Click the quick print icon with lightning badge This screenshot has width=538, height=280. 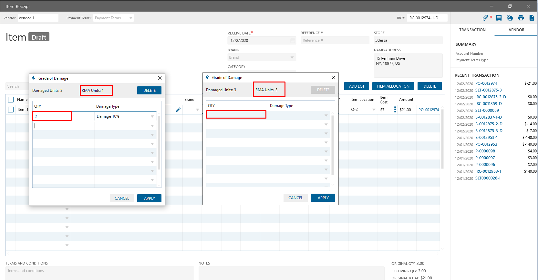pos(510,18)
